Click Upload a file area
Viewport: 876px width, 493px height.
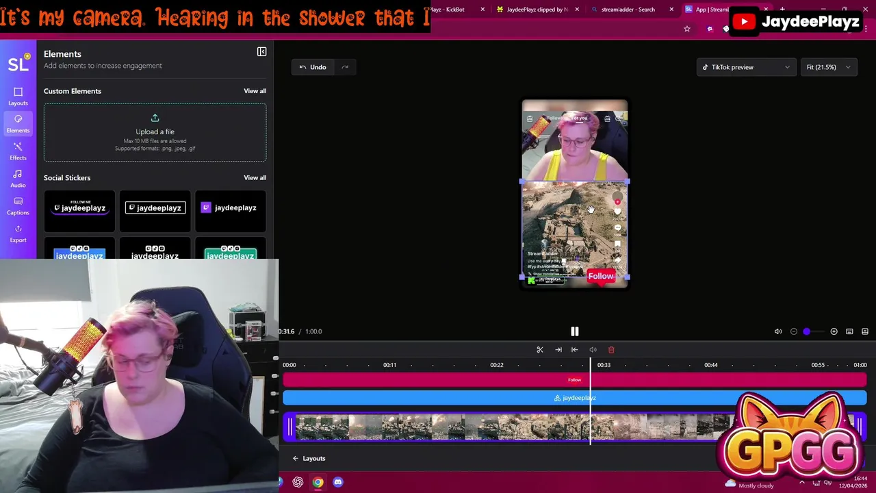[155, 132]
